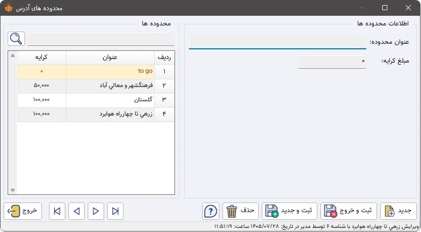The height and width of the screenshot is (232, 421).
Task: Click the عنوان column header
Action: pyautogui.click(x=110, y=58)
